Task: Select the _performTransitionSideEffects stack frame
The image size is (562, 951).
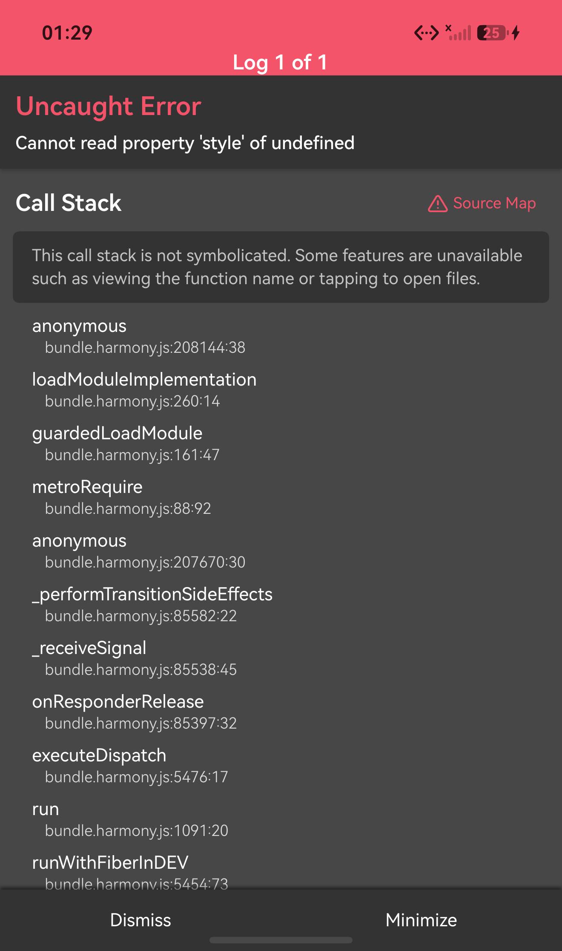Action: pos(281,605)
